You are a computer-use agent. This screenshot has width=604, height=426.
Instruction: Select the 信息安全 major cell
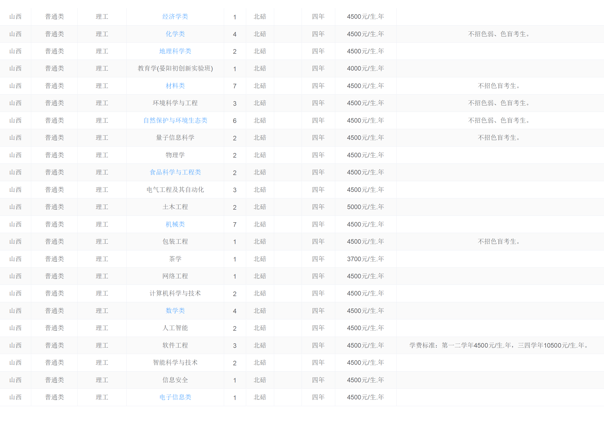175,380
